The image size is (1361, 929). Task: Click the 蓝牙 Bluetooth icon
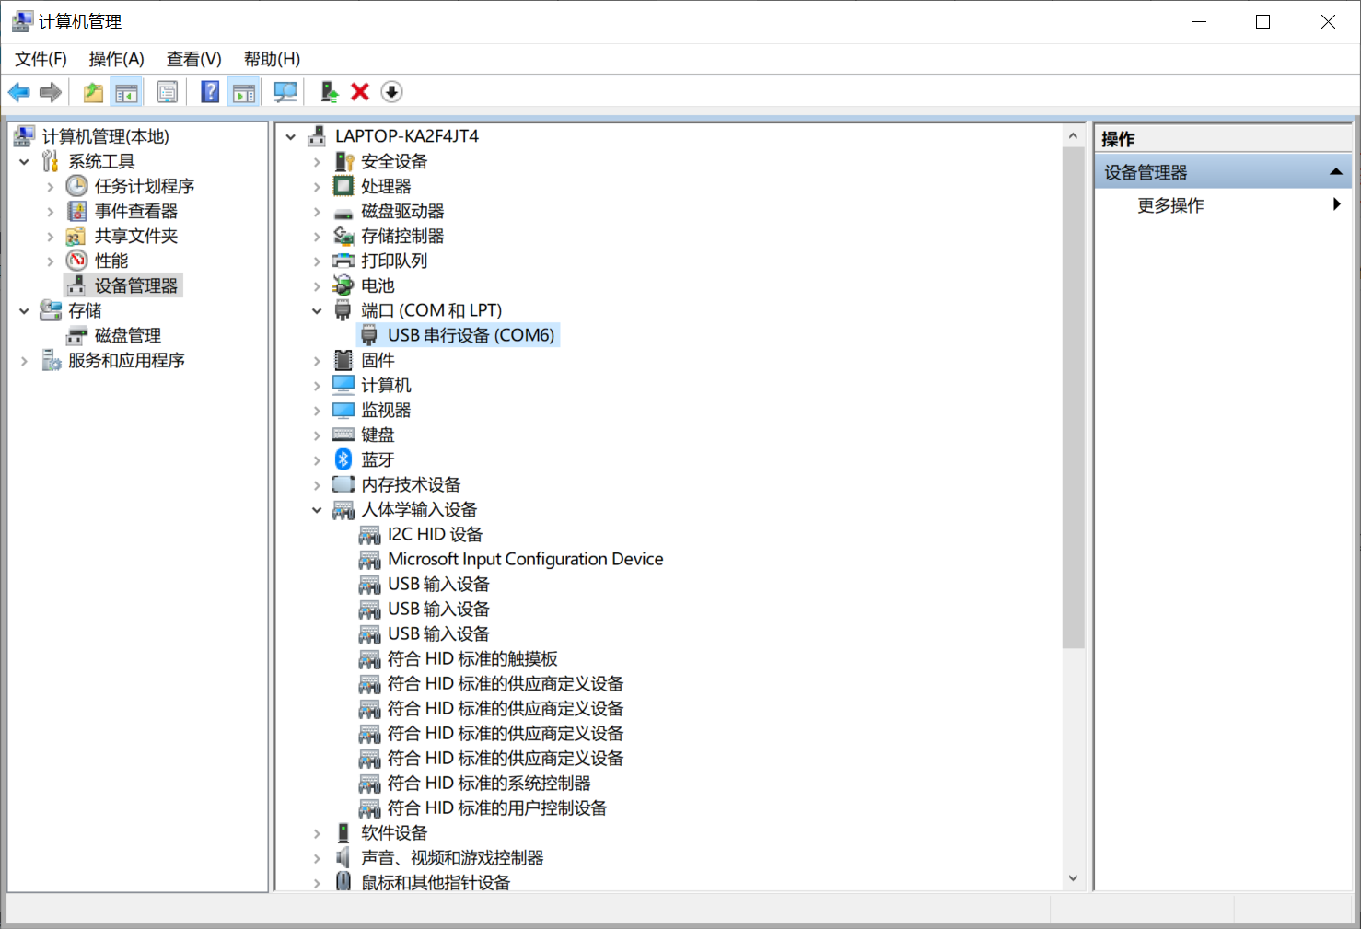click(343, 459)
